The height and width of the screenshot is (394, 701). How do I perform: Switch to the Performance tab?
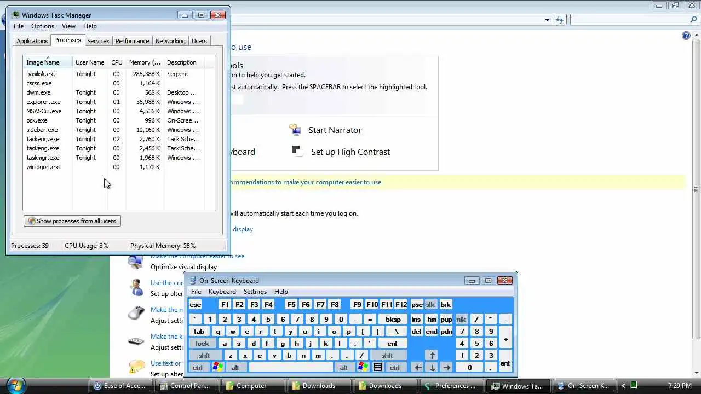132,41
